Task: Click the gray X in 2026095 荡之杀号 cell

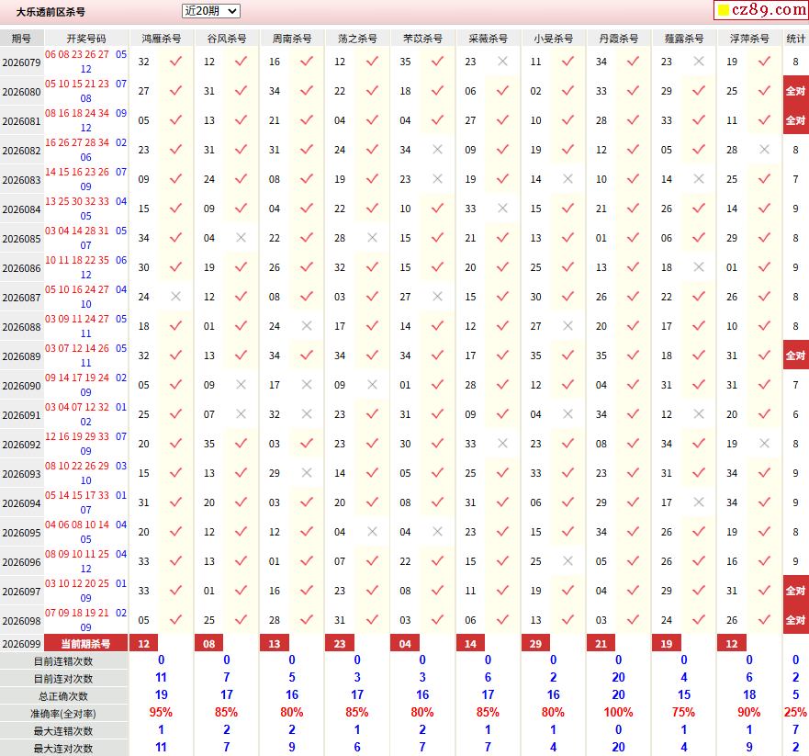Action: 372,532
